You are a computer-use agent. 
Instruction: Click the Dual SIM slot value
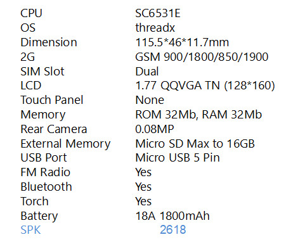[147, 72]
